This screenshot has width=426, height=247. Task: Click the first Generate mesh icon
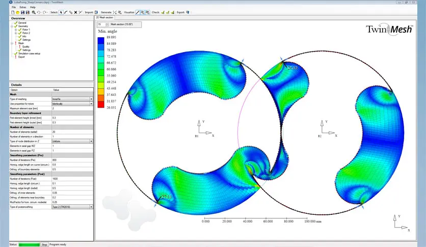(x=115, y=12)
